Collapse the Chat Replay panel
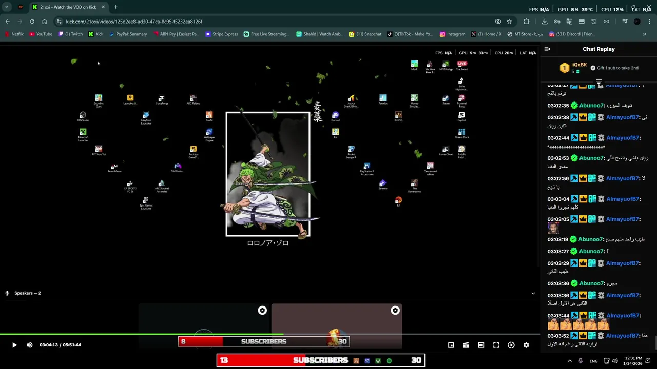 click(547, 49)
